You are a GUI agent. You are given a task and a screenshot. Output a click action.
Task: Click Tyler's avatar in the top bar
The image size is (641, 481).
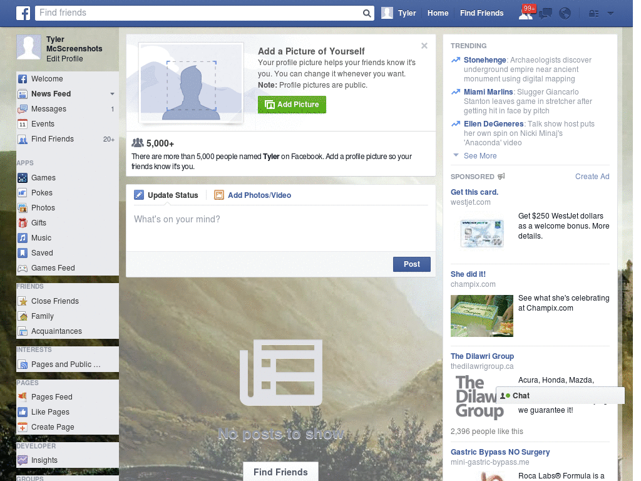point(387,13)
